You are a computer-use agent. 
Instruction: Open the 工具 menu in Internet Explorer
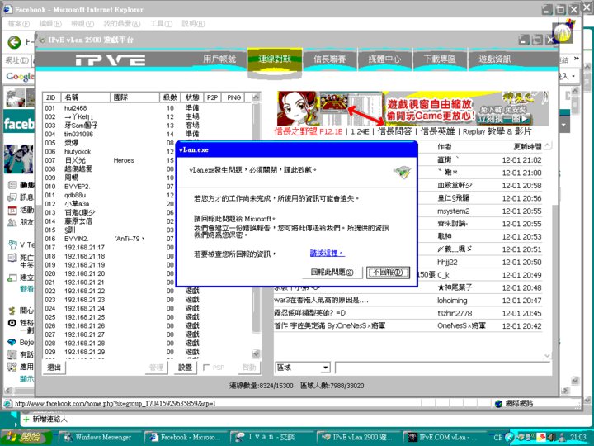coord(161,24)
